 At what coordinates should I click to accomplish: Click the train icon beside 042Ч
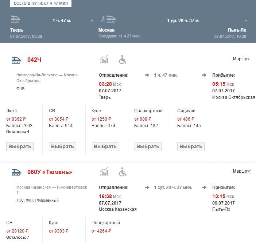[x=16, y=60]
